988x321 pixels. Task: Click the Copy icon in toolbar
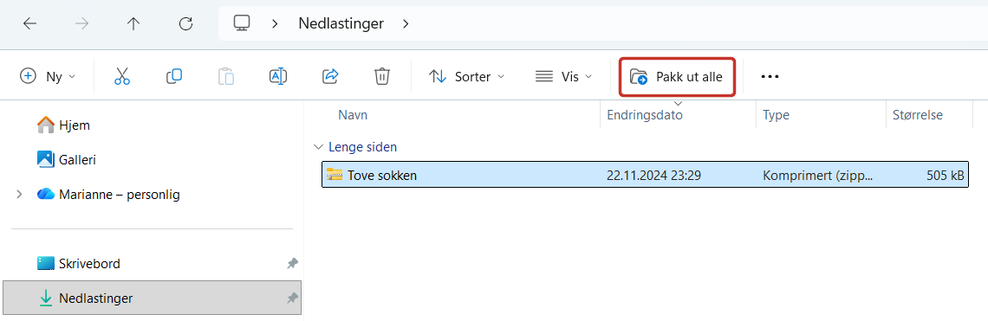(x=174, y=77)
